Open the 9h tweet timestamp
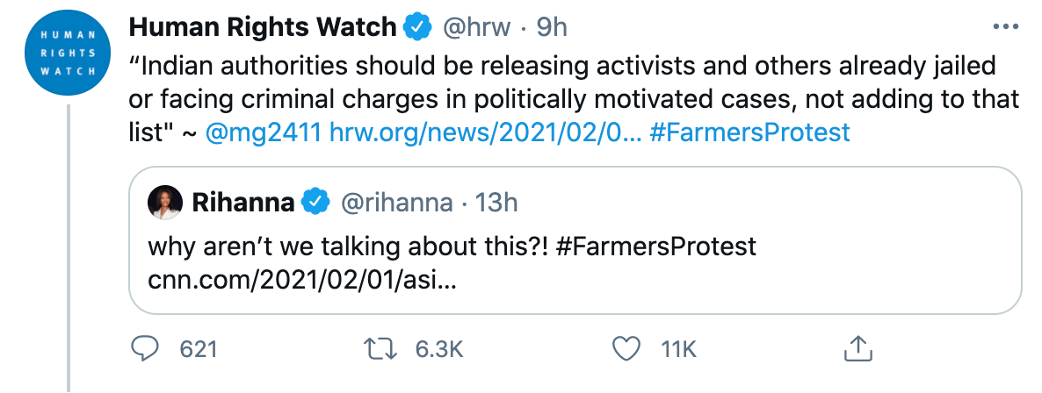Viewport: 1042px width, 393px height. [551, 28]
